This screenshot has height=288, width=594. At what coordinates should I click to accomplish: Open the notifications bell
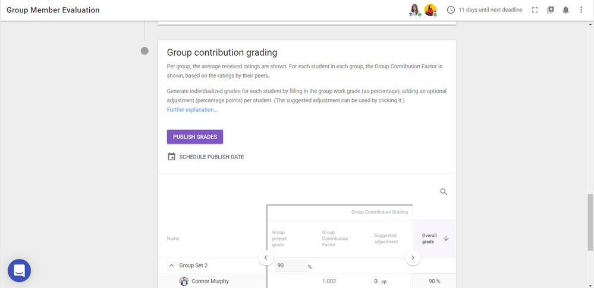(x=566, y=10)
